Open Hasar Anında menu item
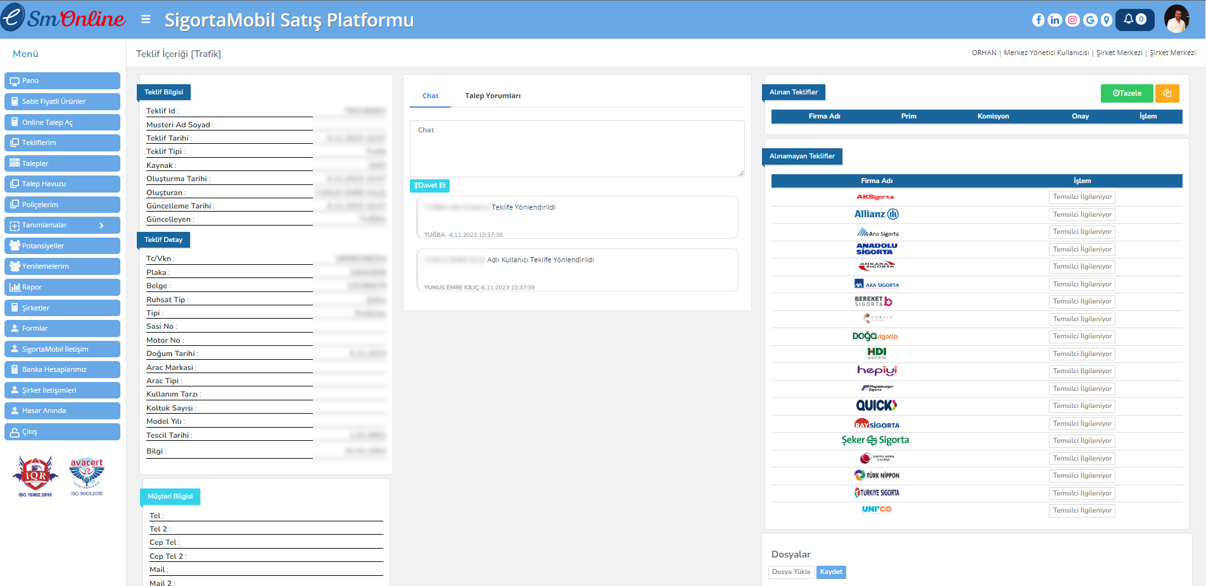 click(x=62, y=411)
